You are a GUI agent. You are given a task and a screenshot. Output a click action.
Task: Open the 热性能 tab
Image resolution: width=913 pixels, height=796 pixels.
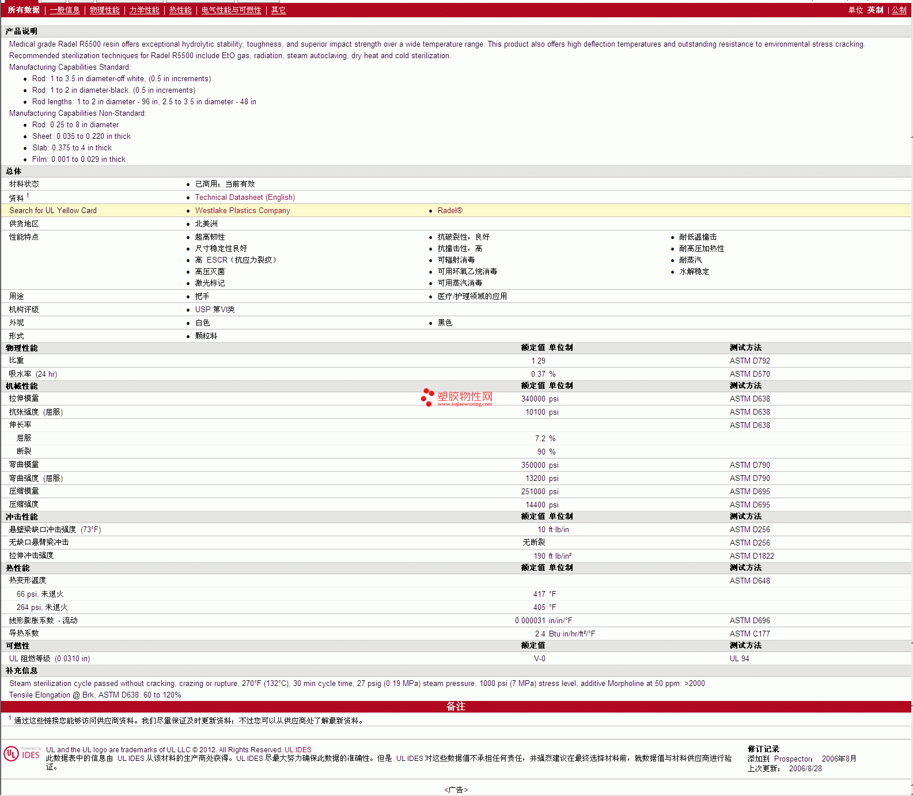pyautogui.click(x=180, y=10)
